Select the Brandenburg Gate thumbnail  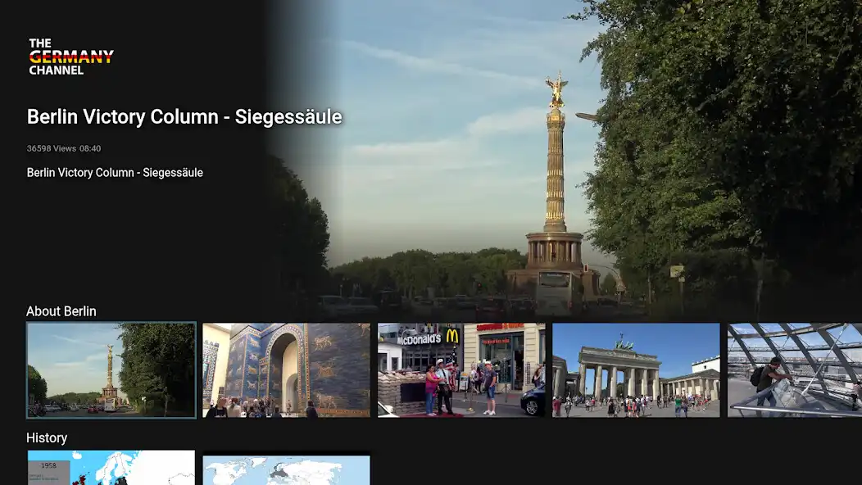(x=636, y=369)
